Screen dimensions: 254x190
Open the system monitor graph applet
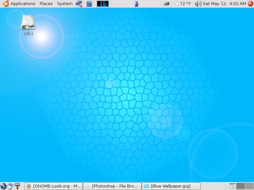pyautogui.click(x=103, y=4)
